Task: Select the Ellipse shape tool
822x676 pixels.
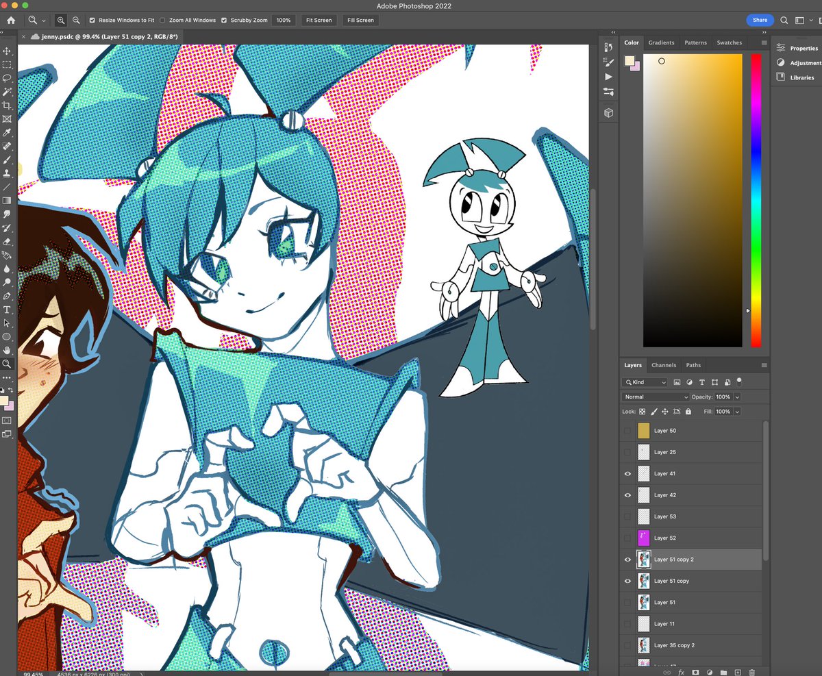Action: [x=7, y=336]
